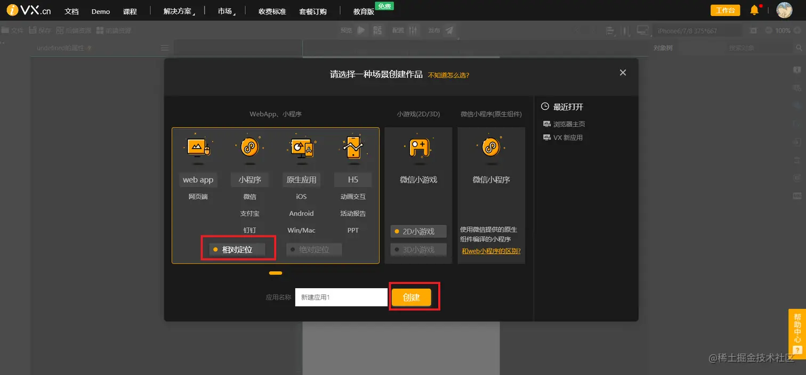Switch to the 课程 menu item

pos(130,11)
